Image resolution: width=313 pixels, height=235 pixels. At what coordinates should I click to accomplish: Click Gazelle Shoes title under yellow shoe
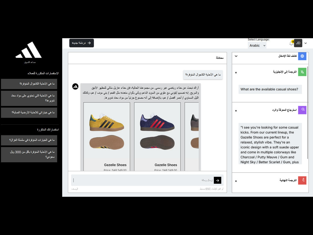[x=115, y=165]
